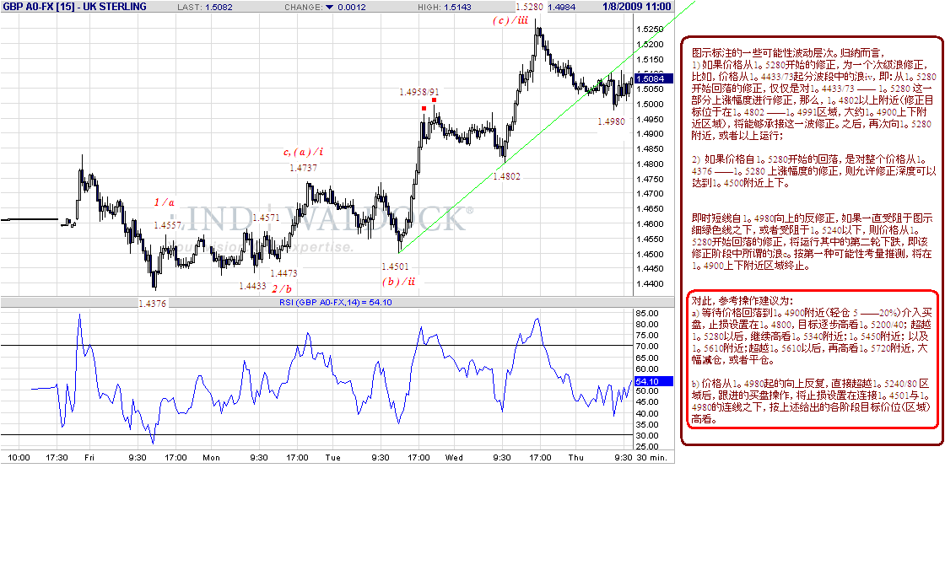Select the Tue day label on time axis
945x565 pixels.
(x=332, y=458)
